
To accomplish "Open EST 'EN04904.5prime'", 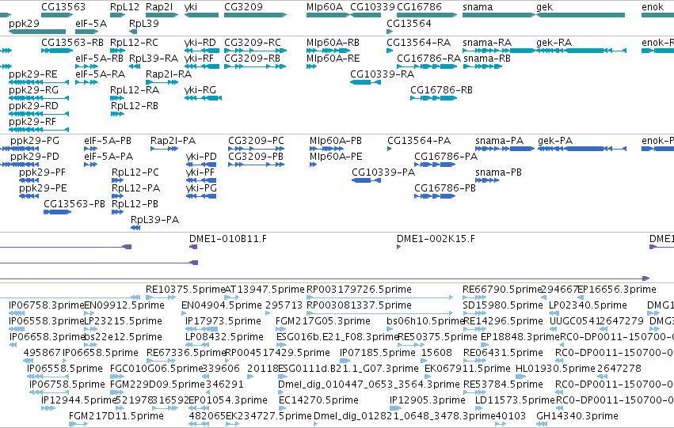I will pyautogui.click(x=222, y=305).
